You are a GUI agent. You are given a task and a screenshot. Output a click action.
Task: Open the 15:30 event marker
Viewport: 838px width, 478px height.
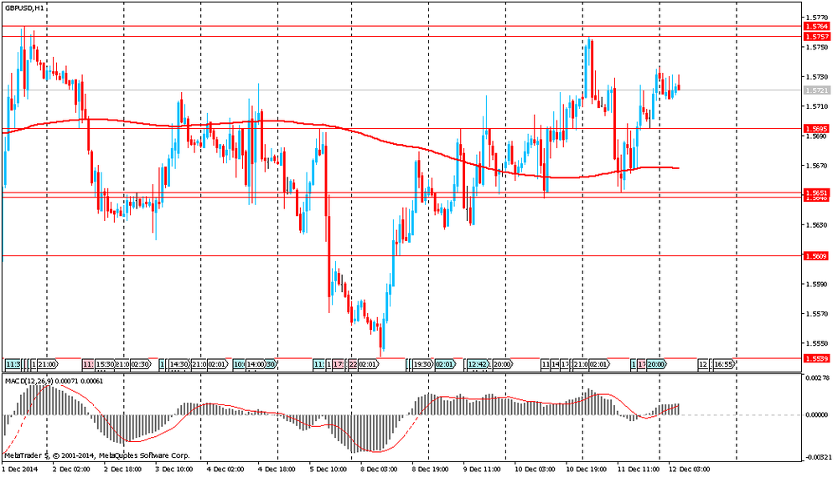click(105, 365)
